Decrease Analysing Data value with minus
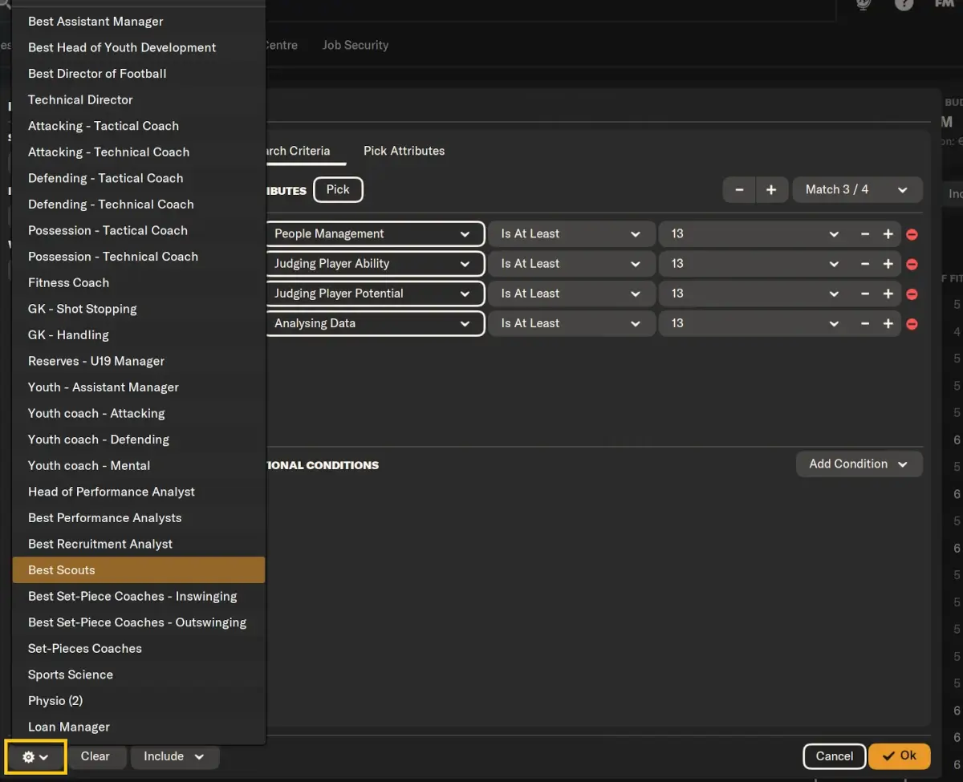Viewport: 963px width, 782px height. 865,323
